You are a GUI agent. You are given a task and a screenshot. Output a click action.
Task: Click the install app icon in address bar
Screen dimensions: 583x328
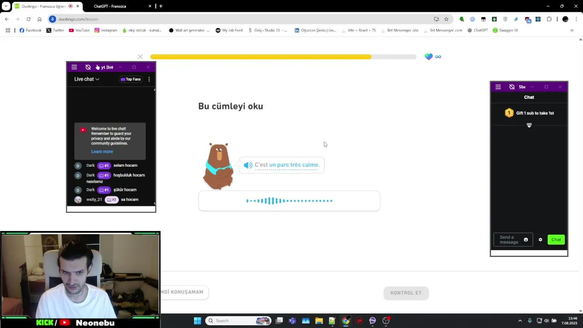coord(436,19)
